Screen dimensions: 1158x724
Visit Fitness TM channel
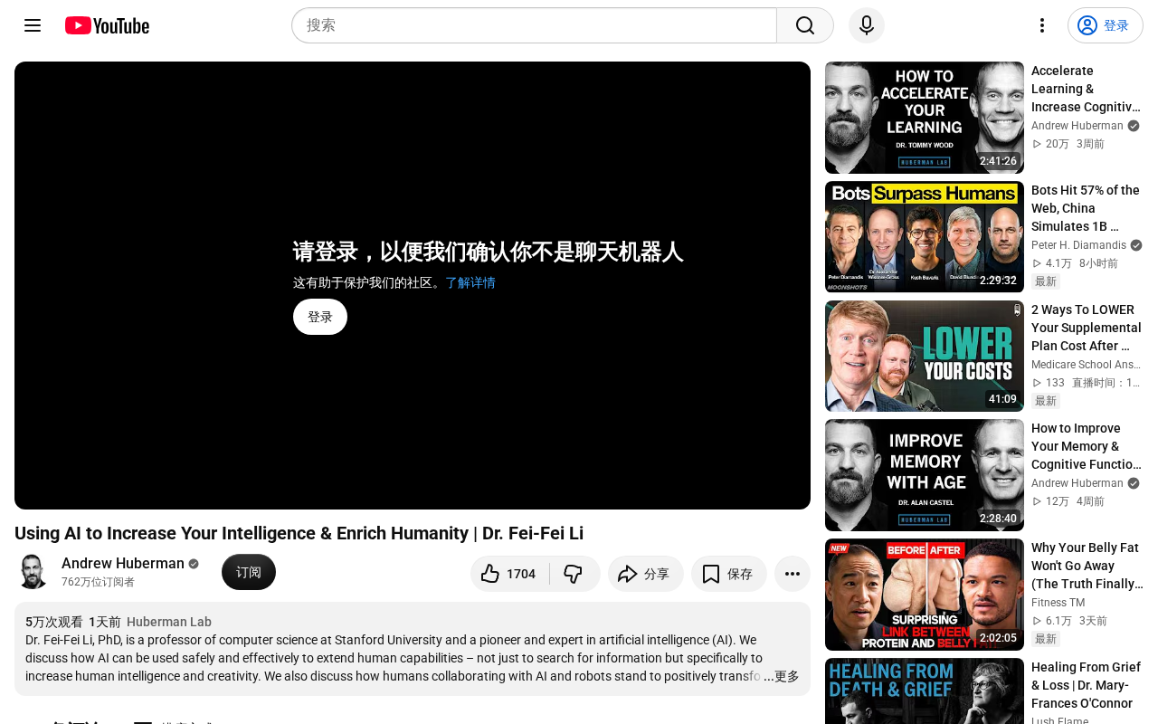point(1058,603)
